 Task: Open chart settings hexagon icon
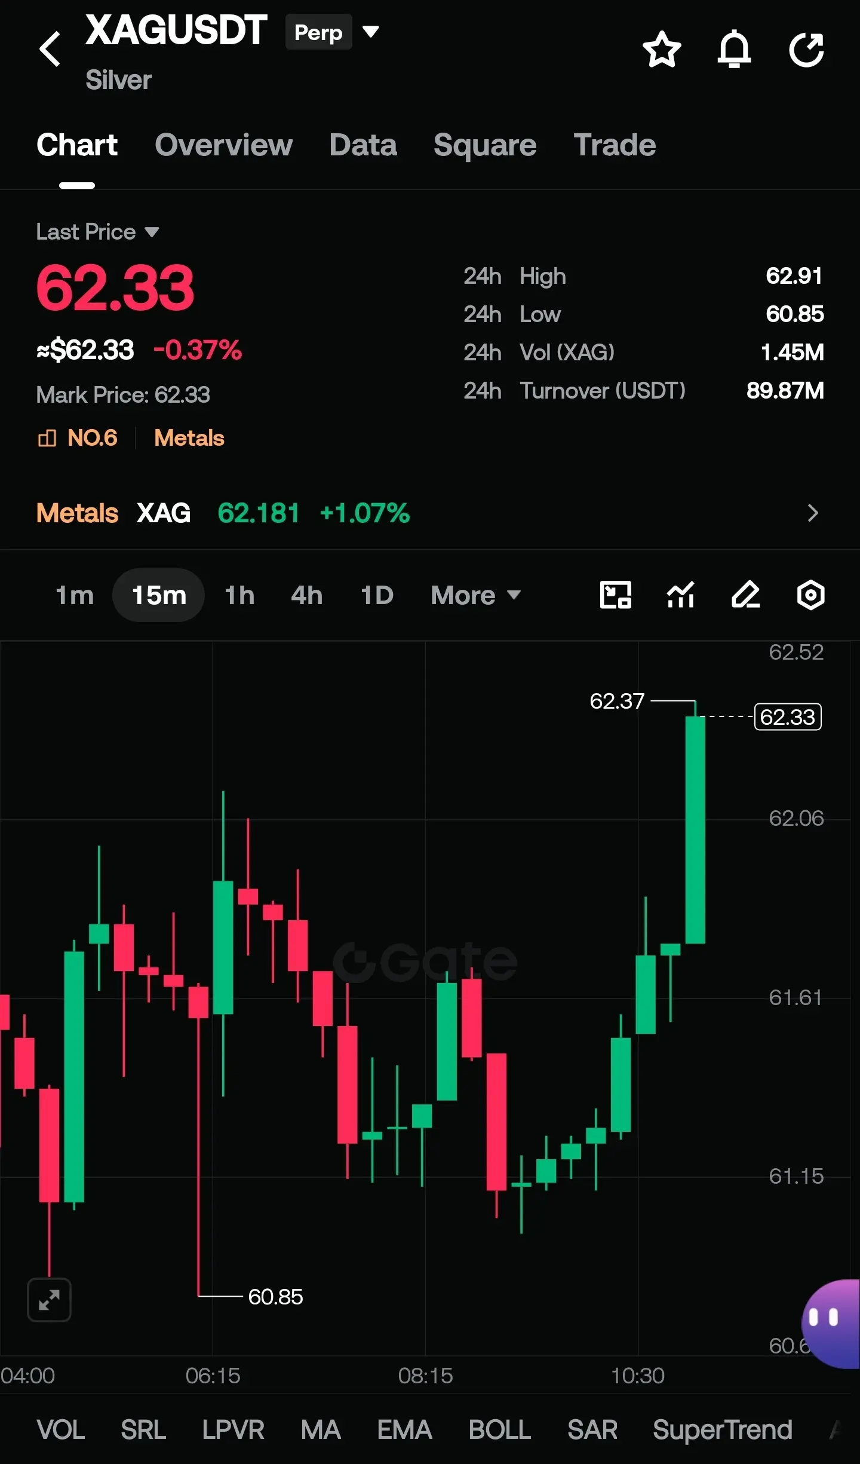(x=811, y=595)
